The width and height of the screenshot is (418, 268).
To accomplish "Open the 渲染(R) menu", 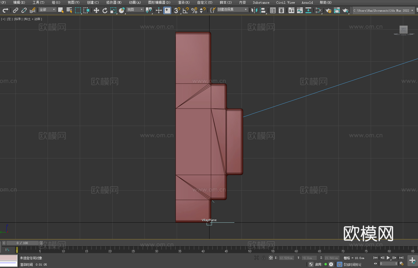I will click(184, 2).
